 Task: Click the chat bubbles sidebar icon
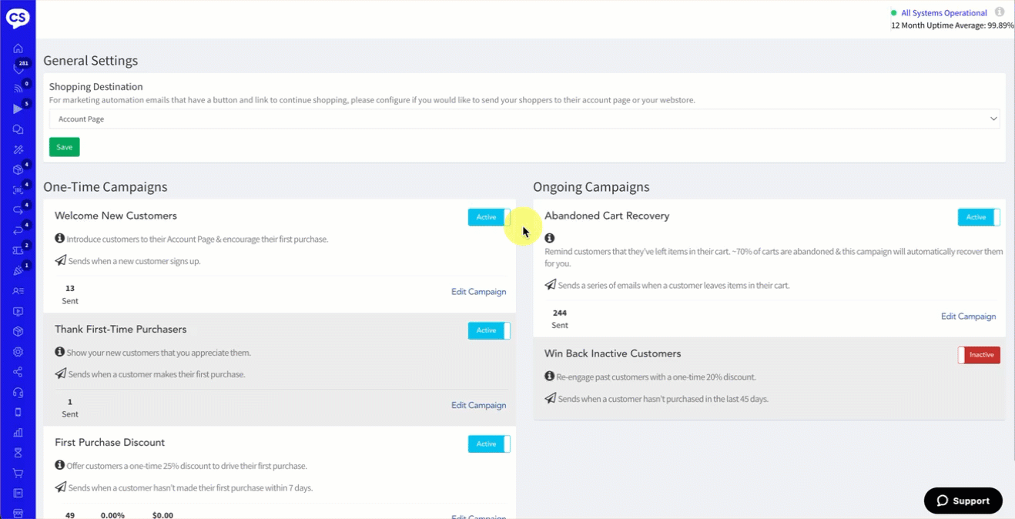point(18,129)
